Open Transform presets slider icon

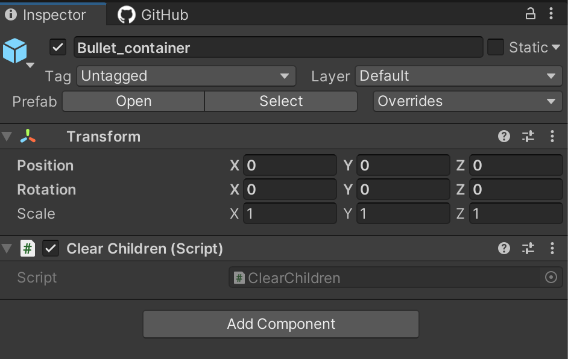click(x=528, y=137)
